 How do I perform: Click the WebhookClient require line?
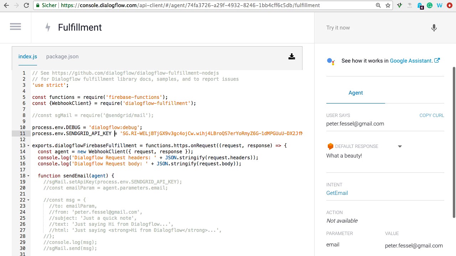point(114,103)
